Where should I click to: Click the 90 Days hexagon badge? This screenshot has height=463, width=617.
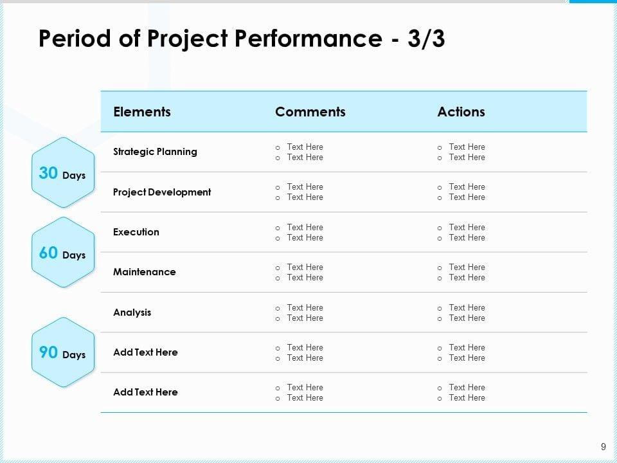62,353
